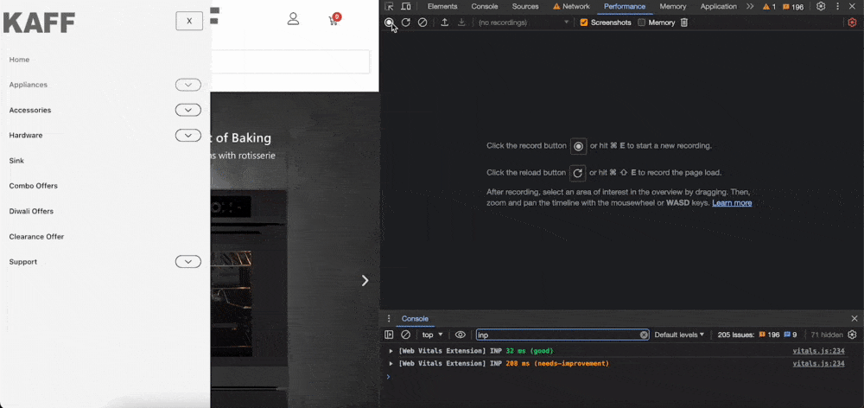
Task: Click the save profile download icon
Action: 461,22
